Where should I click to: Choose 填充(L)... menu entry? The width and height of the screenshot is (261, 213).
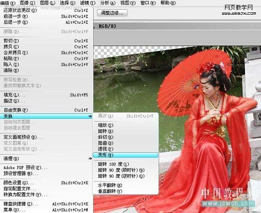(46, 95)
